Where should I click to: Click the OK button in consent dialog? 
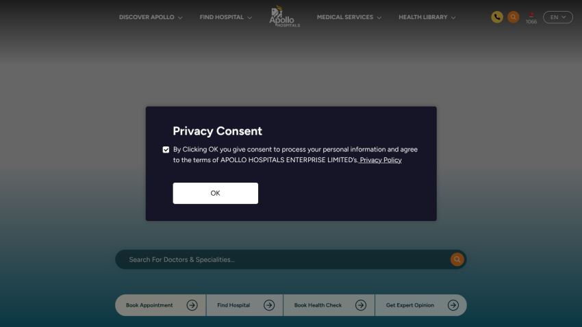[x=215, y=193]
